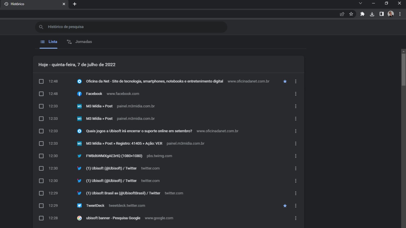This screenshot has width=406, height=228.
Task: Open tab search chevron in title bar
Action: (x=361, y=4)
